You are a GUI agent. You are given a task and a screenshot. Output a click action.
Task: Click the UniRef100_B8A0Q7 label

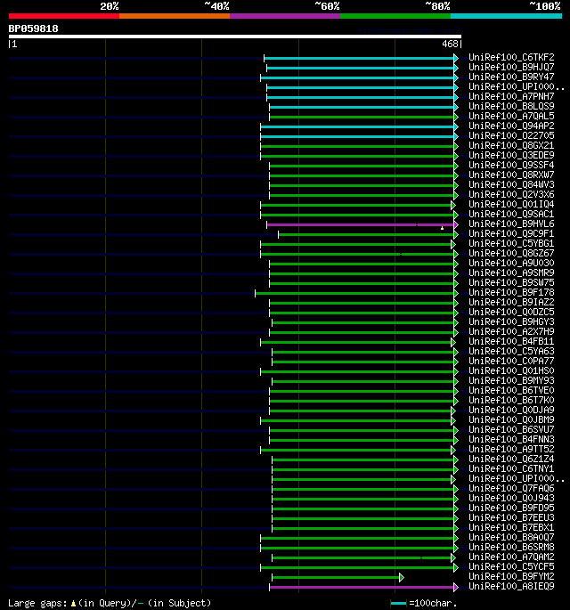[511, 537]
